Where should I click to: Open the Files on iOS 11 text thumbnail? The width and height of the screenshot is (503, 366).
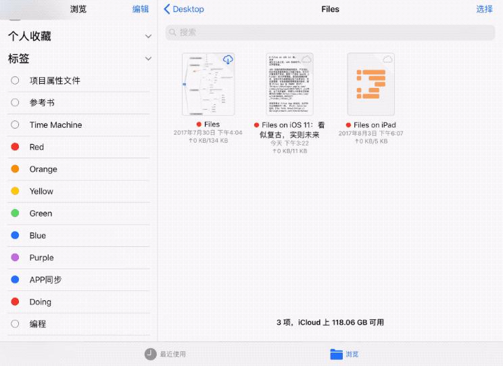coord(289,84)
